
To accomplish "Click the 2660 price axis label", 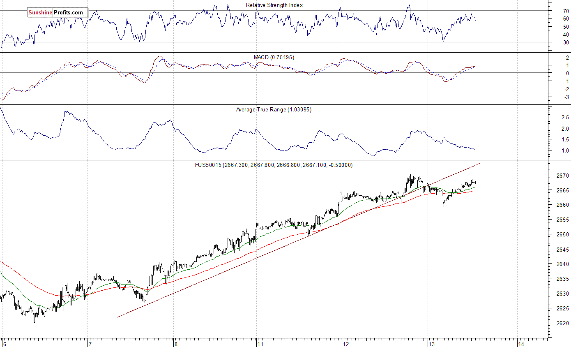I will coord(563,205).
